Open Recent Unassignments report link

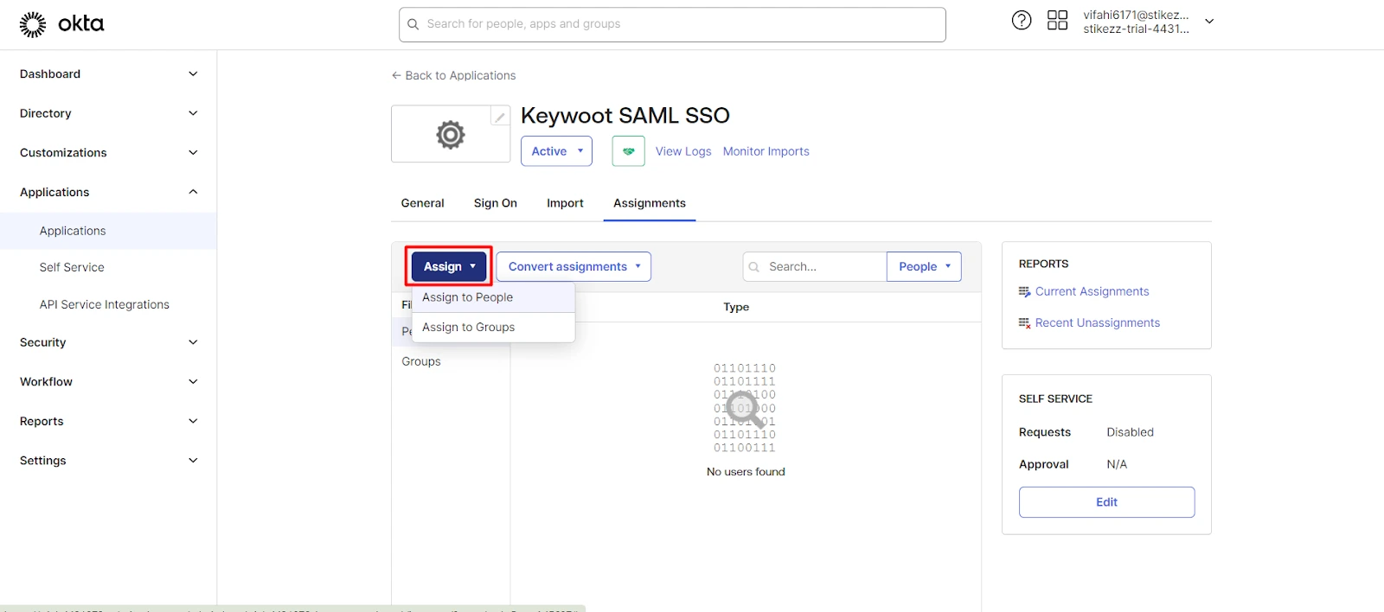1098,323
